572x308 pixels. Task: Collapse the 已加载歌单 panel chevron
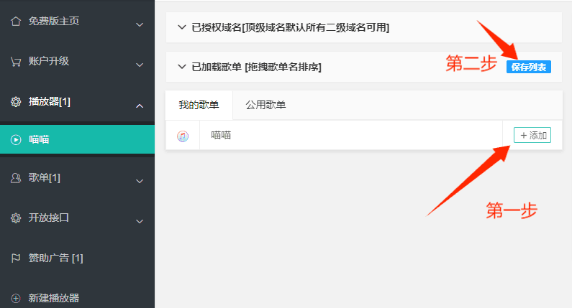pyautogui.click(x=181, y=67)
